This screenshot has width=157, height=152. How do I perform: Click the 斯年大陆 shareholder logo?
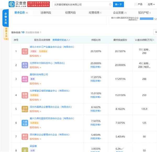tap(25, 65)
